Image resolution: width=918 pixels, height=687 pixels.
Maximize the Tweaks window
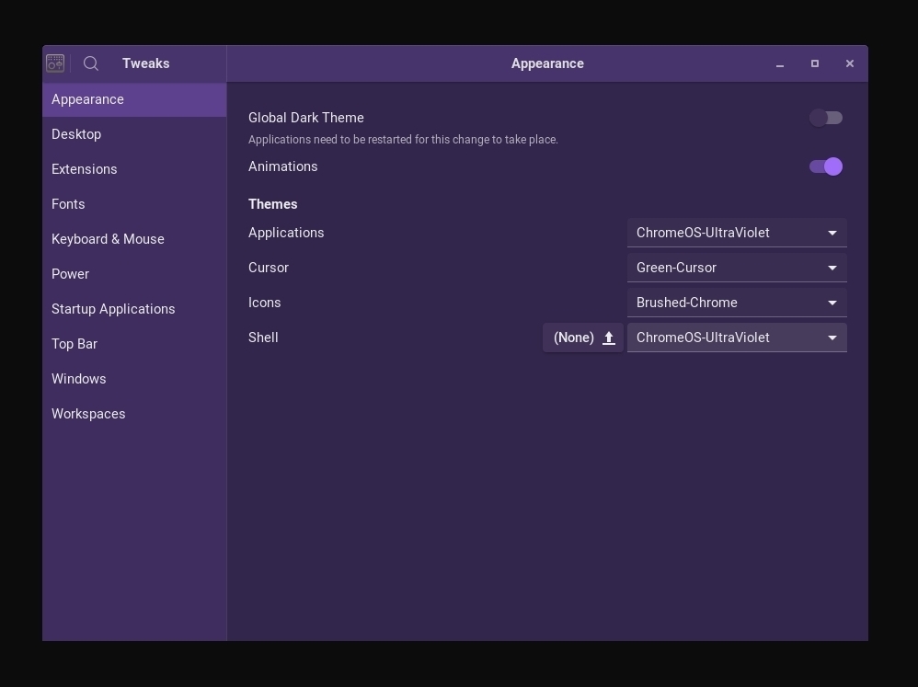pyautogui.click(x=815, y=63)
